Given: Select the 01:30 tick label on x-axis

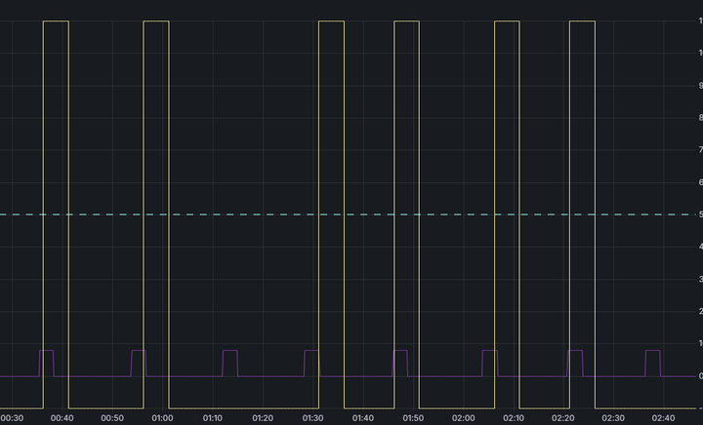Looking at the screenshot, I should point(313,418).
